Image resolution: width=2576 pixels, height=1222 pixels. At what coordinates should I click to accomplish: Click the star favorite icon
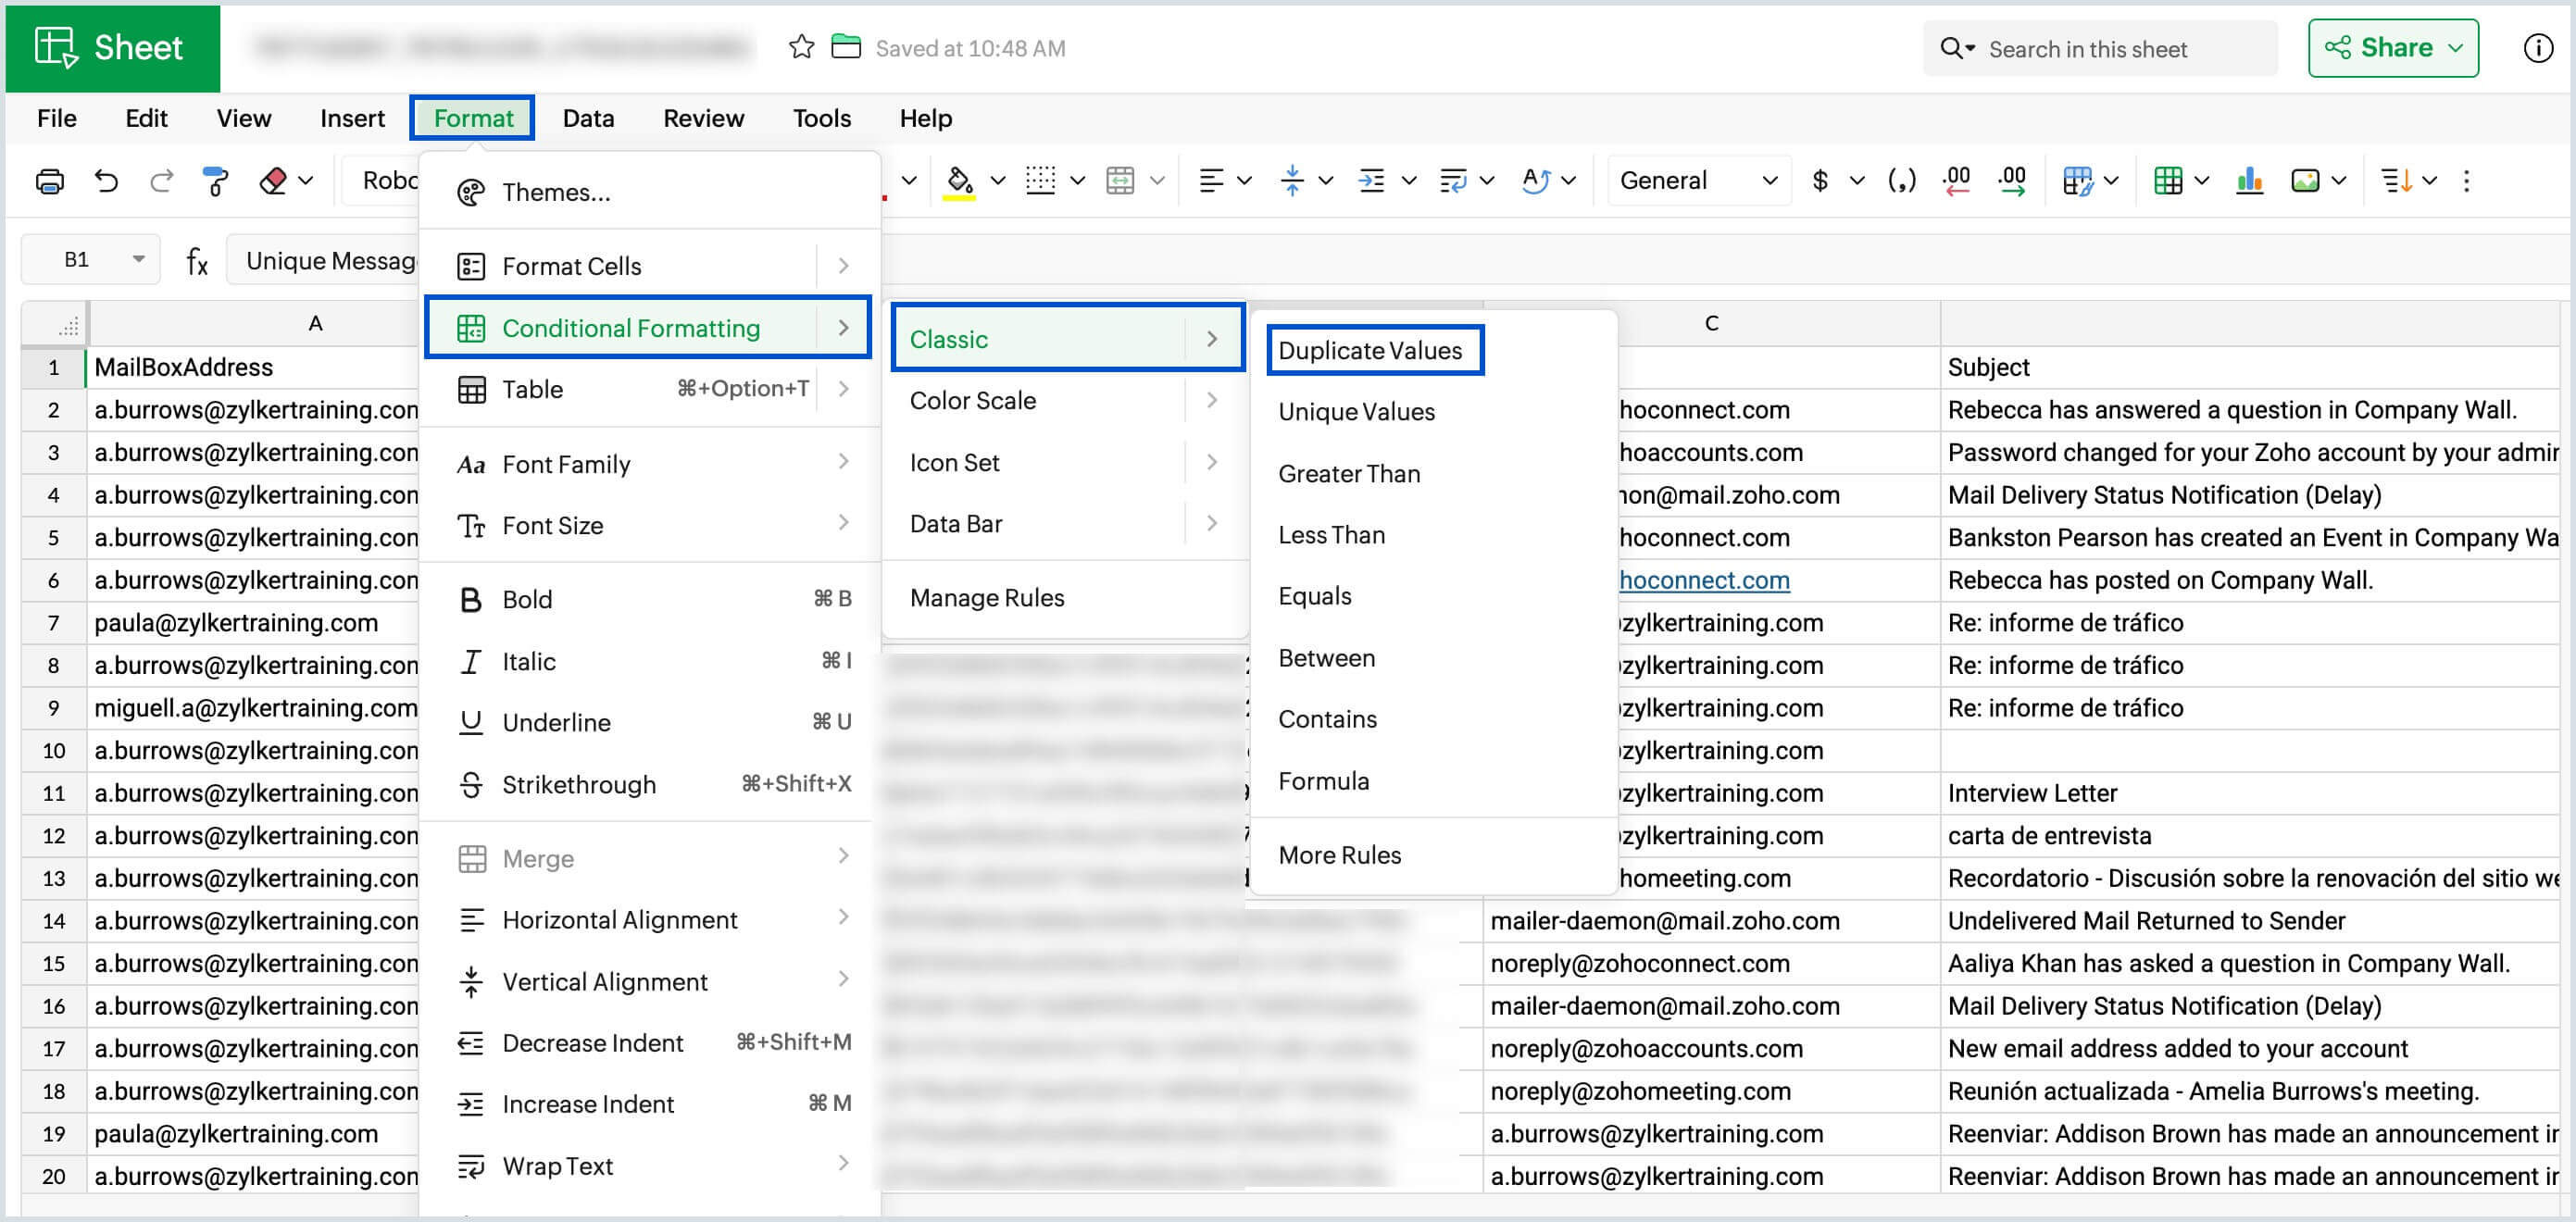(801, 47)
